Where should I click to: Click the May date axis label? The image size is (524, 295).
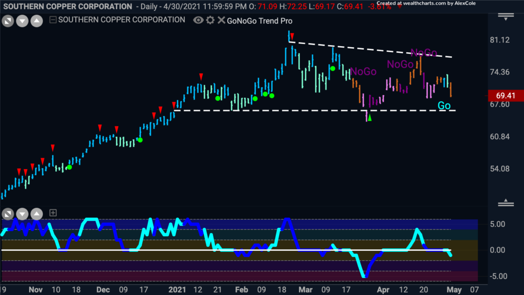click(454, 290)
